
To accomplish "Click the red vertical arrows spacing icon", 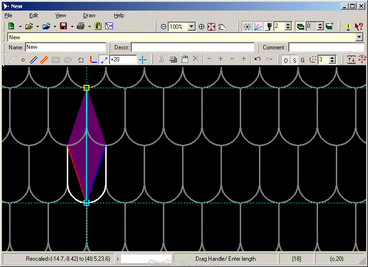I will tap(351, 60).
